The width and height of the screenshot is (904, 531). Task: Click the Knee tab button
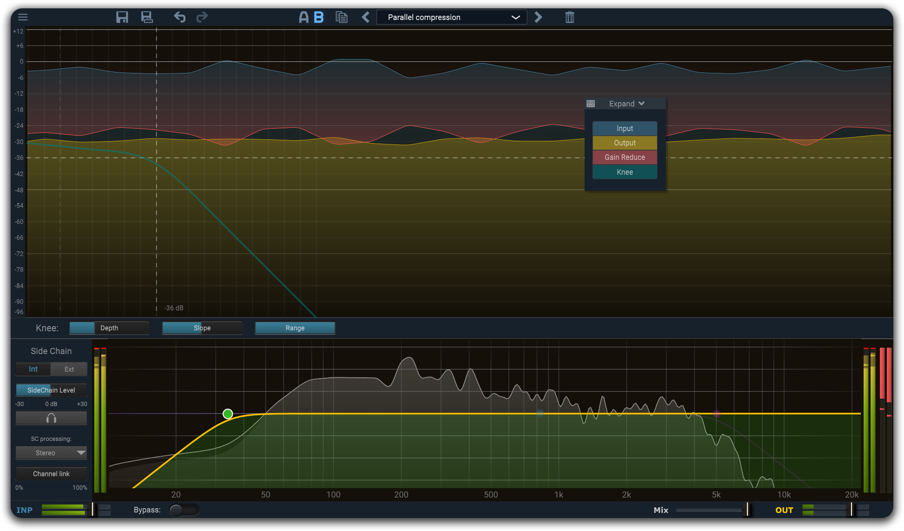click(625, 172)
